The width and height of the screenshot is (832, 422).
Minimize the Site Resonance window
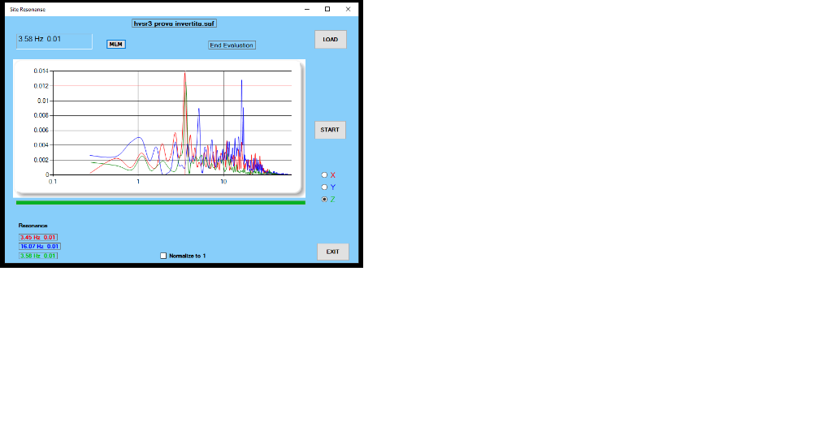click(x=307, y=9)
